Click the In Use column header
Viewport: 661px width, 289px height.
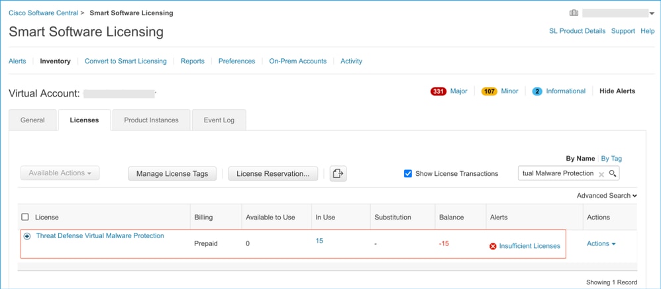pos(325,218)
